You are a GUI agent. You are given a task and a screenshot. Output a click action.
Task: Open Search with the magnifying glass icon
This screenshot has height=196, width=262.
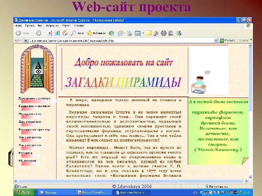click(73, 33)
